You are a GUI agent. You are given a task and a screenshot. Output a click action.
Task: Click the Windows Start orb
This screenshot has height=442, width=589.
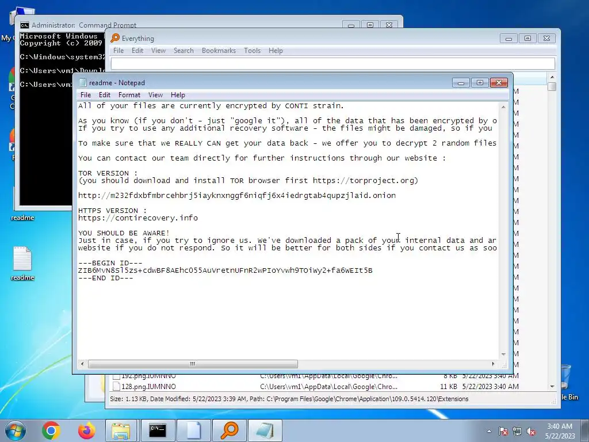pos(16,430)
